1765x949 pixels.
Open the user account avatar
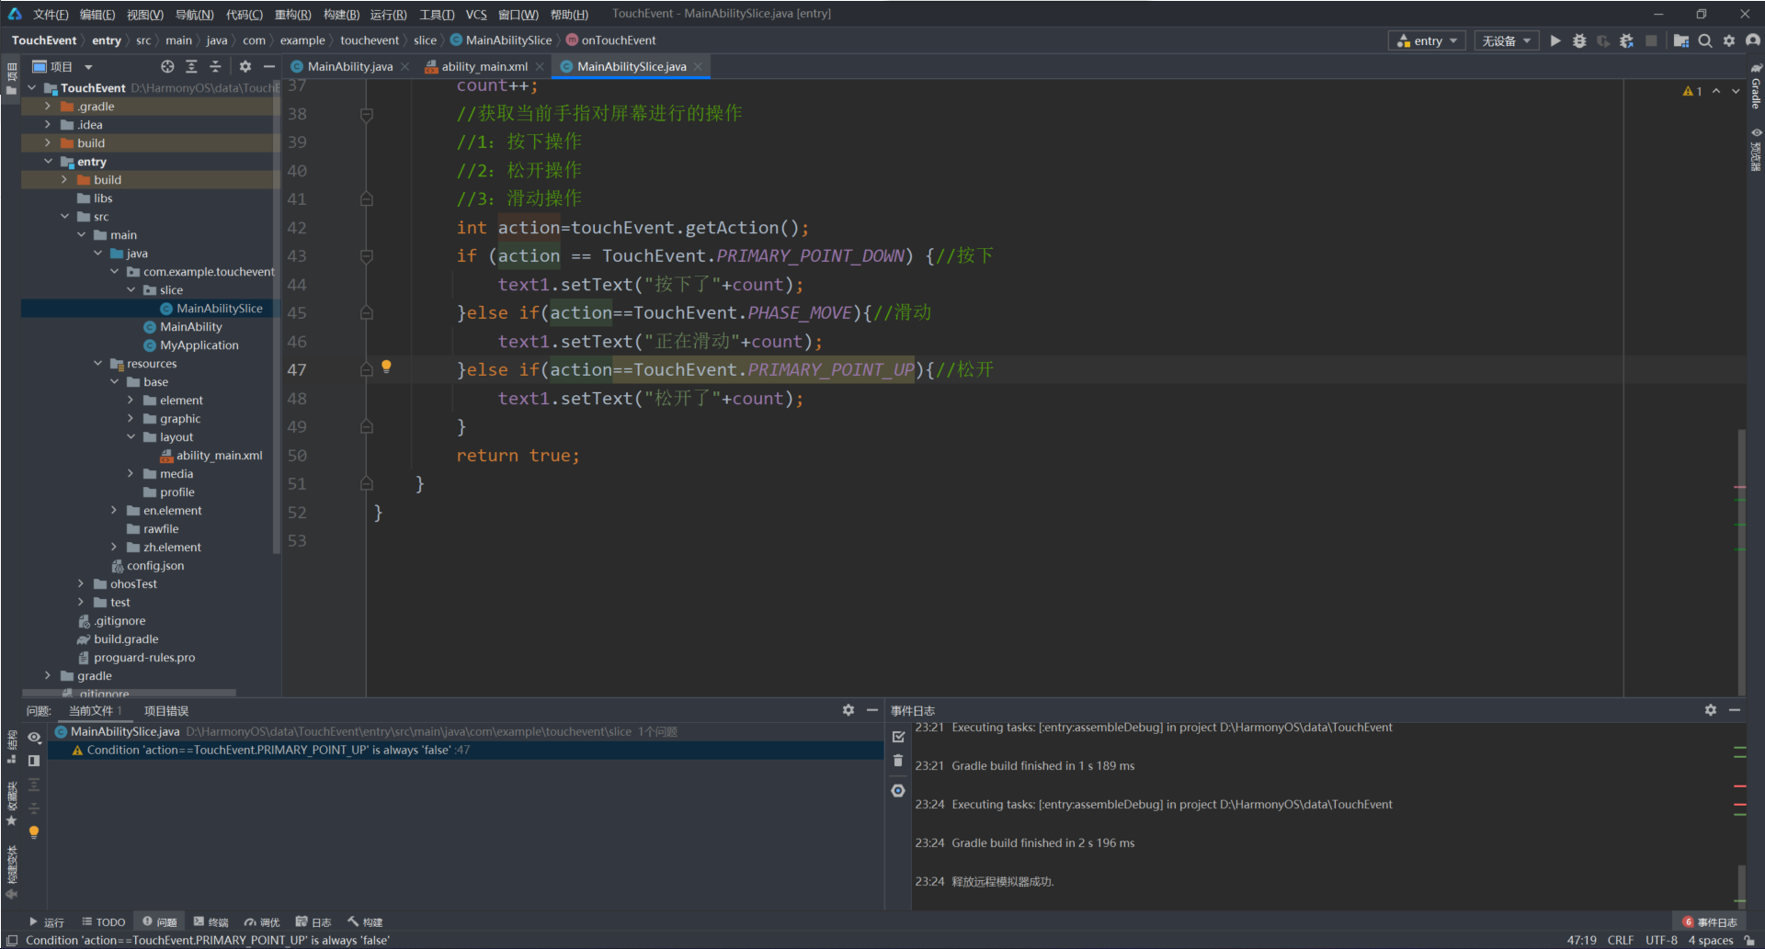[1752, 40]
